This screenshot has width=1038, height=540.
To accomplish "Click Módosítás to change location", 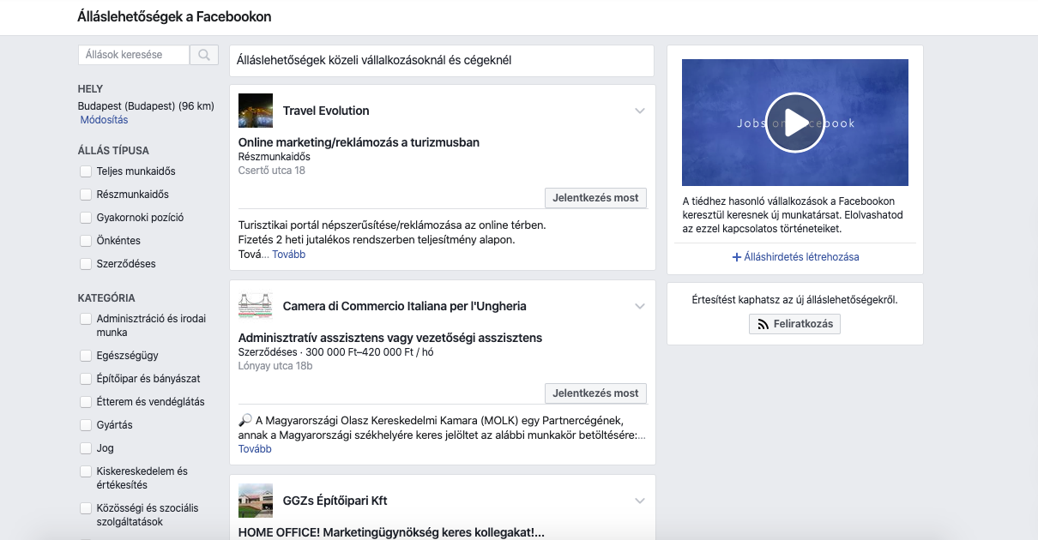I will pyautogui.click(x=104, y=120).
